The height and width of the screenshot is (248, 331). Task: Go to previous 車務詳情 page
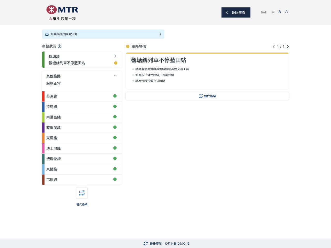274,47
